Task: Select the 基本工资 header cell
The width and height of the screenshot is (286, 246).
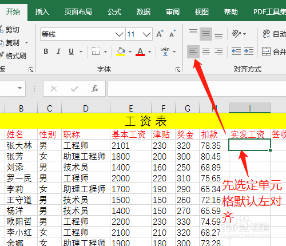Action: point(131,134)
